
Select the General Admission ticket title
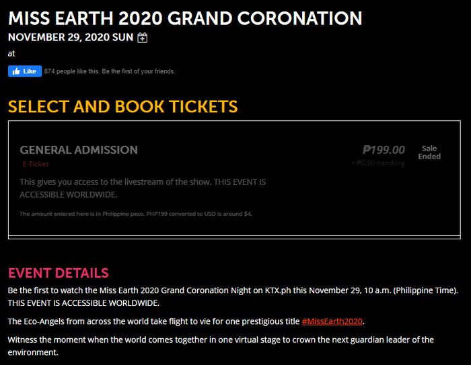[79, 150]
